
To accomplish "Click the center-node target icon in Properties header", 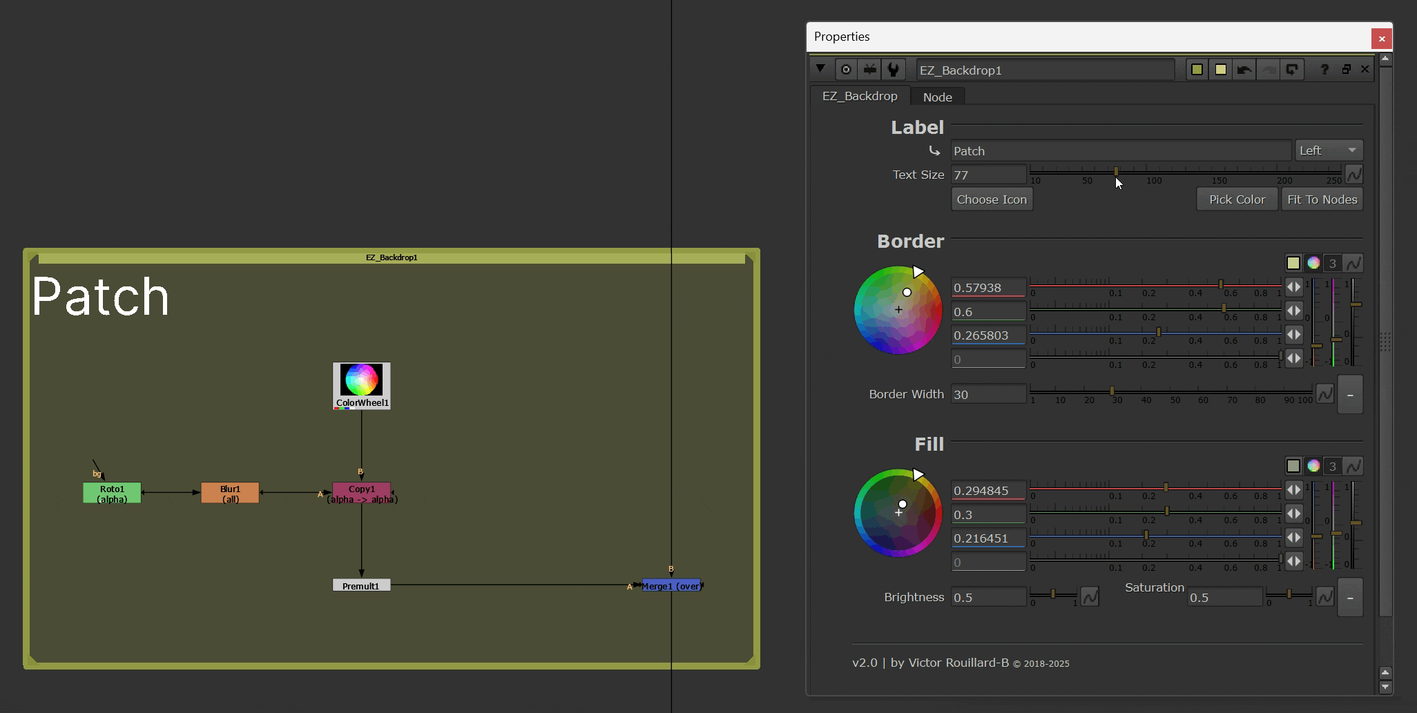I will coord(846,70).
